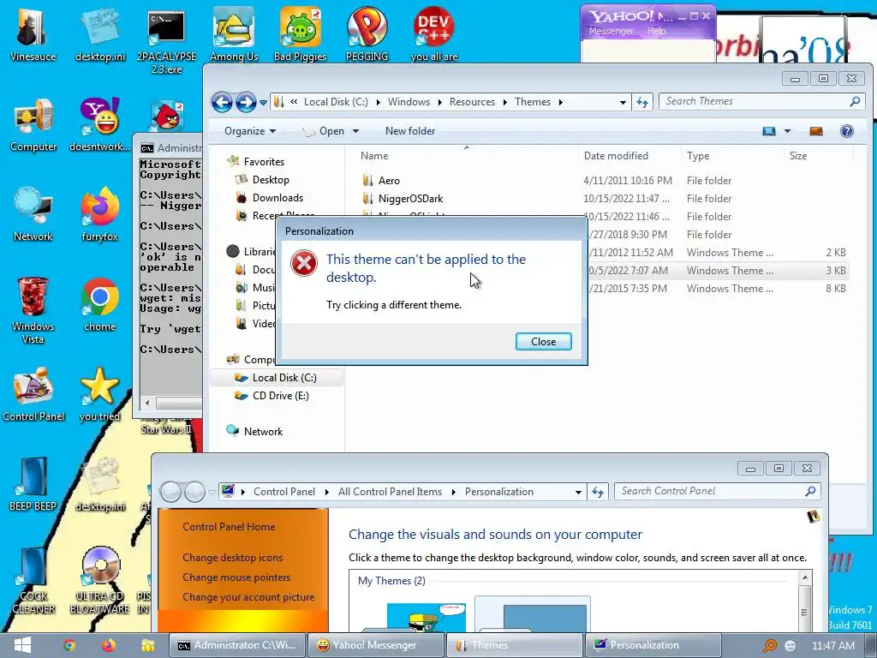Screen dimensions: 877x658
Task: Open recent pages dropdown beside navigation arrows
Action: click(x=263, y=103)
